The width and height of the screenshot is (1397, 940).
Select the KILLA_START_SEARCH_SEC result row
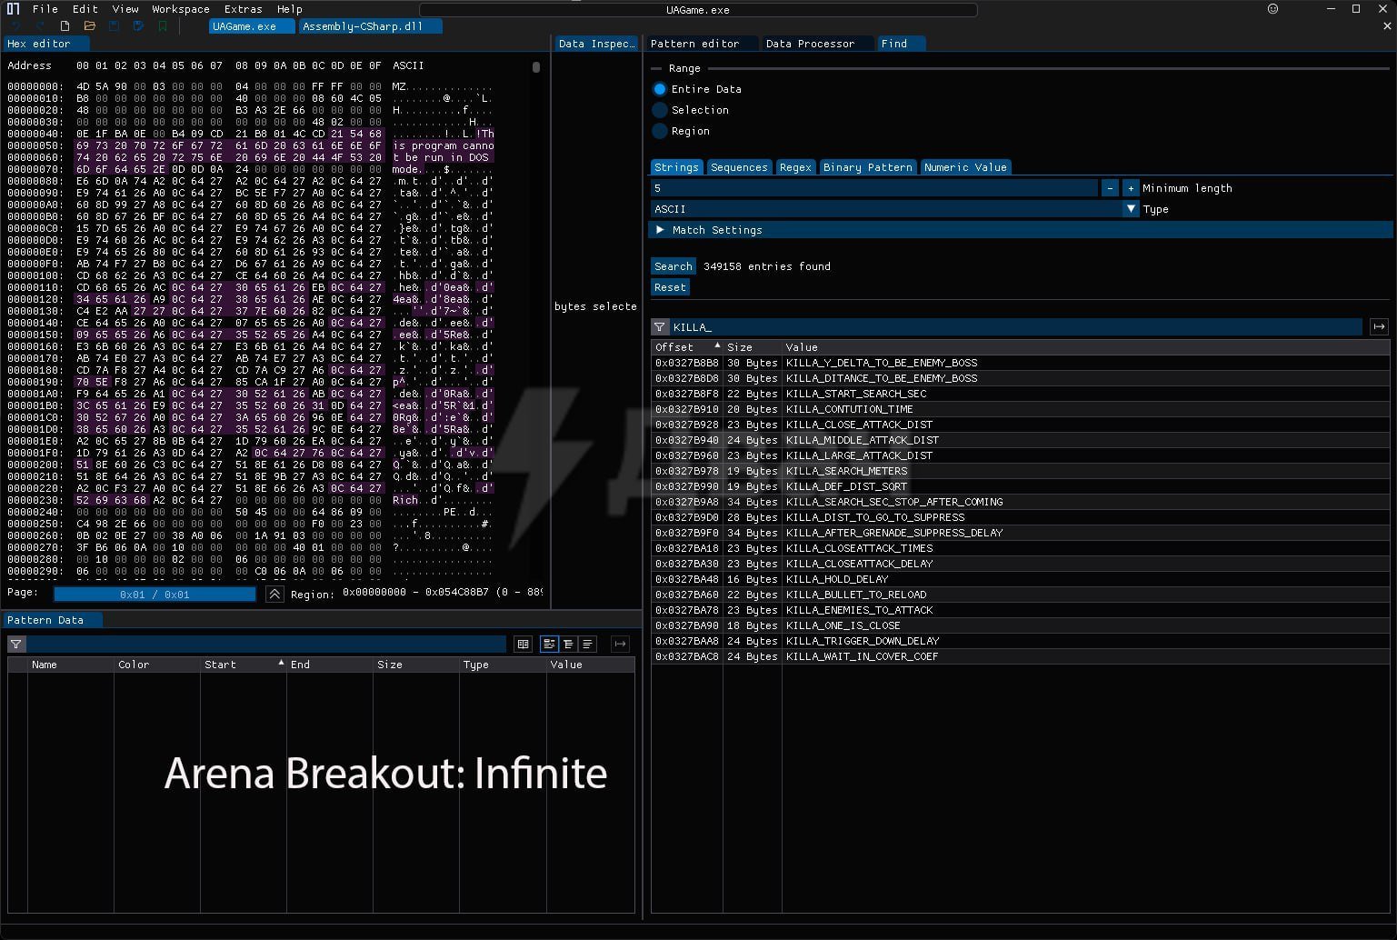pyautogui.click(x=1021, y=394)
